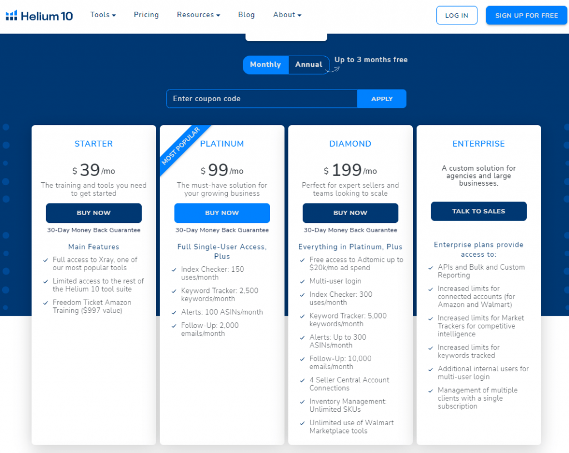Select the STARTER plan heading
This screenshot has width=569, height=453.
[93, 144]
